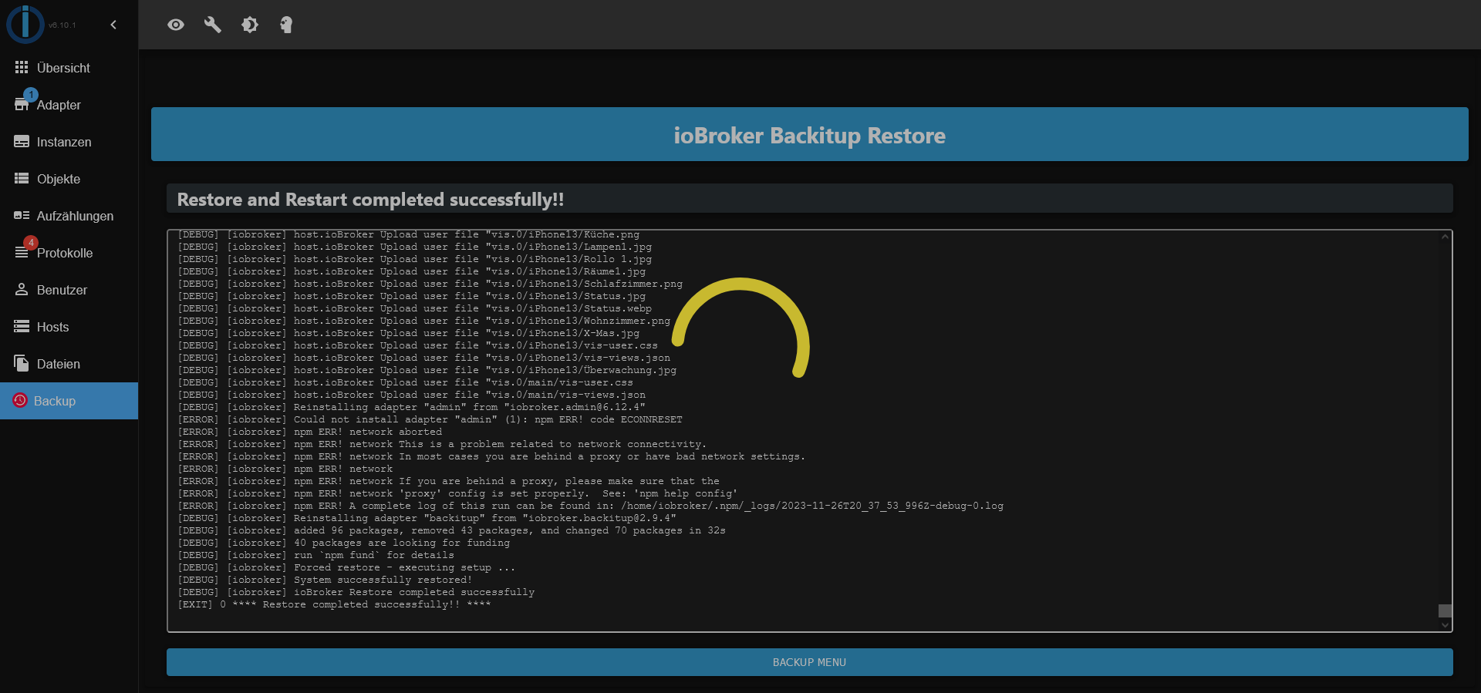Image resolution: width=1481 pixels, height=693 pixels.
Task: Collapse the sidebar with the chevron arrow
Action: [x=113, y=25]
